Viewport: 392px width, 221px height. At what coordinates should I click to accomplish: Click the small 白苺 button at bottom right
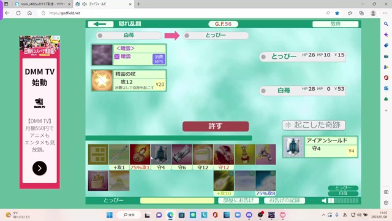[x=343, y=193]
